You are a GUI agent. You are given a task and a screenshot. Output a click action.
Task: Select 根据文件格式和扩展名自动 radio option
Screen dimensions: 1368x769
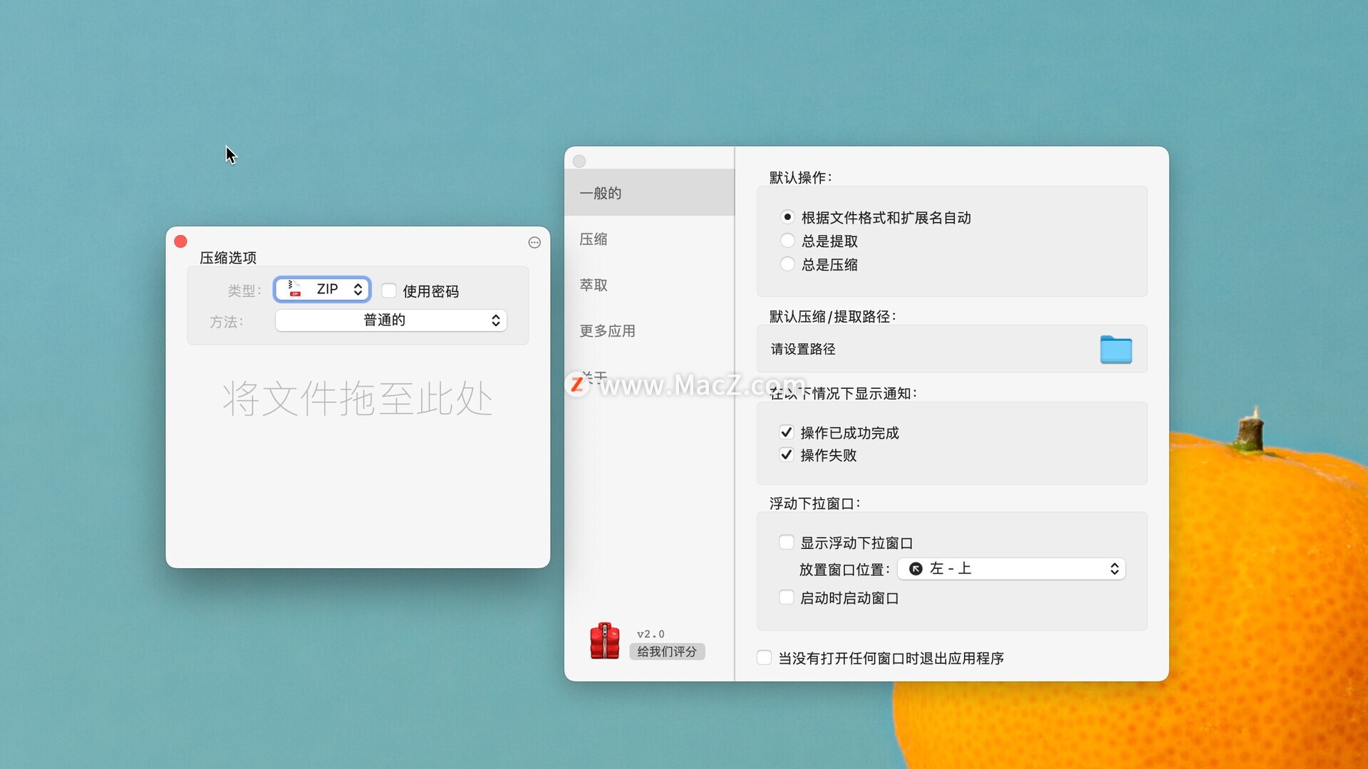(787, 216)
